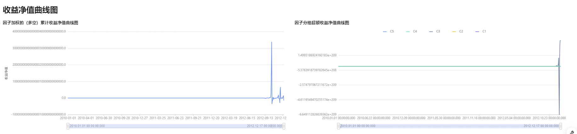
Task: Click the green horizontal line in right chart
Action: tap(441, 66)
